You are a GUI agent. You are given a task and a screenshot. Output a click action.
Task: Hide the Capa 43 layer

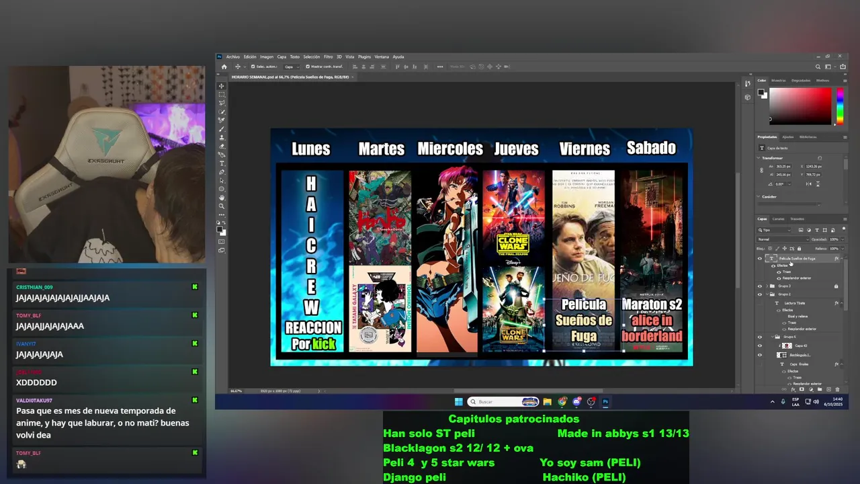759,346
